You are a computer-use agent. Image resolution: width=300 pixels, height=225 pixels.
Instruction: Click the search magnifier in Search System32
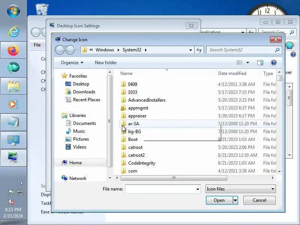277,50
